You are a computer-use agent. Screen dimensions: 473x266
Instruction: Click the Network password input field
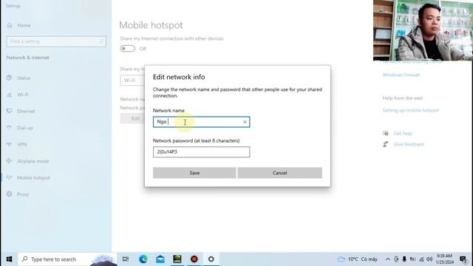201,152
